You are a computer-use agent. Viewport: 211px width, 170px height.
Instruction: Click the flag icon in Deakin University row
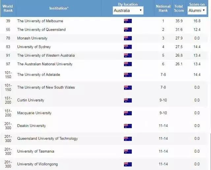128,126
